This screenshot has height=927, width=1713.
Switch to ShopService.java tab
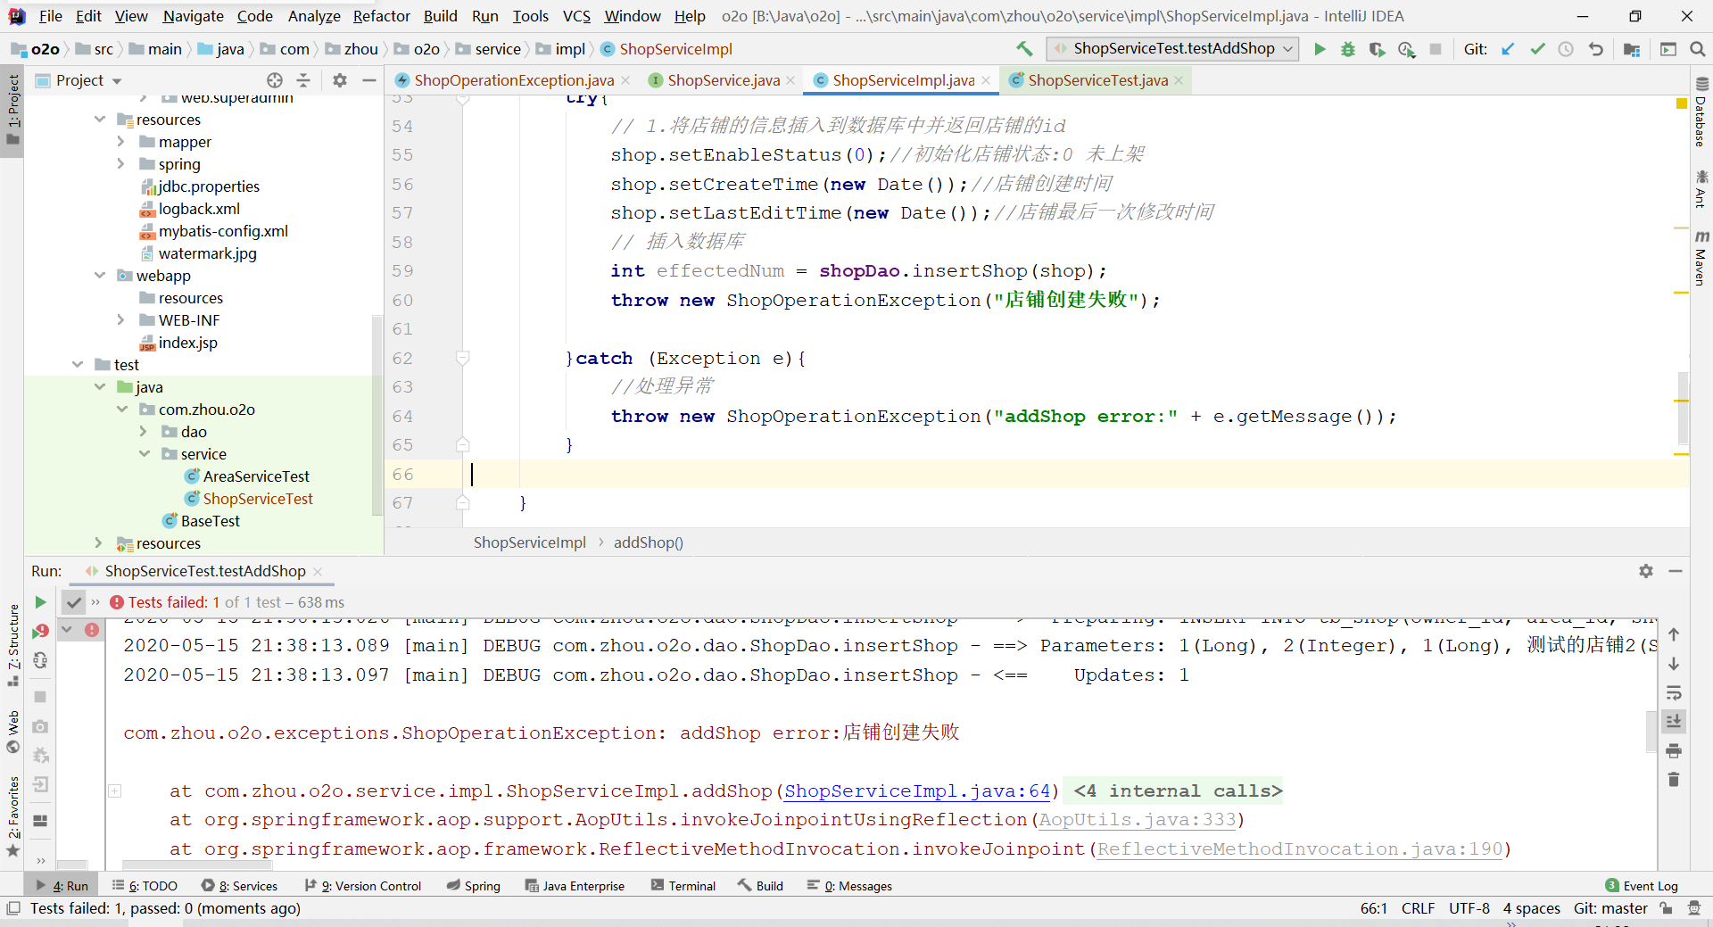[724, 80]
